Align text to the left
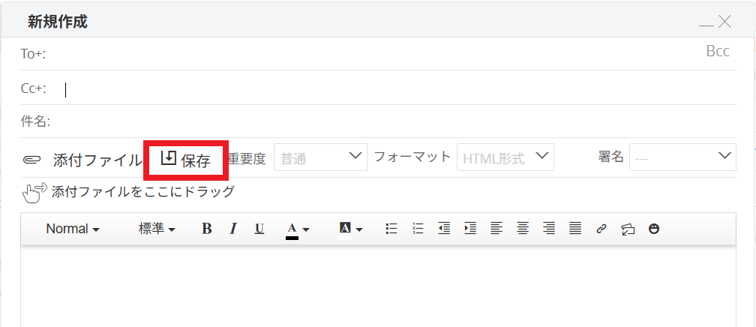756x327 pixels. pos(496,229)
